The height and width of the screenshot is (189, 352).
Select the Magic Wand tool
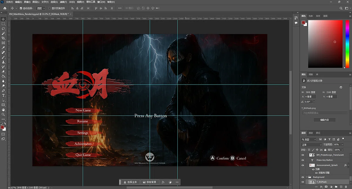3,33
